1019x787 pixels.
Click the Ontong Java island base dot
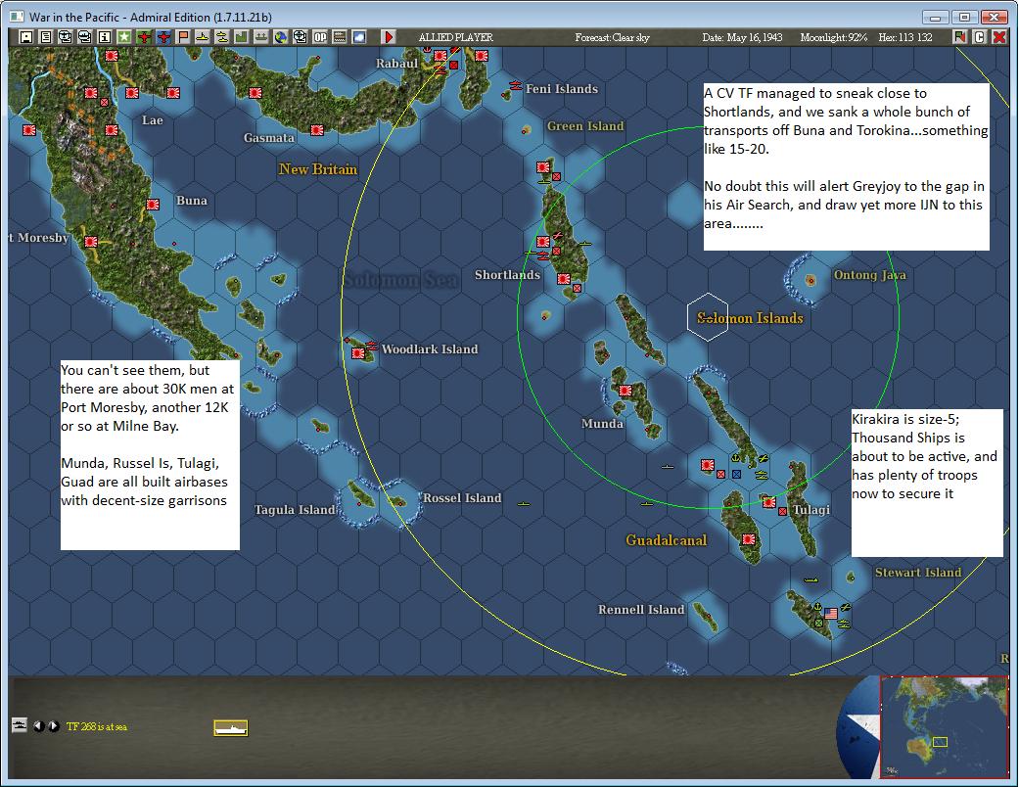coord(810,281)
